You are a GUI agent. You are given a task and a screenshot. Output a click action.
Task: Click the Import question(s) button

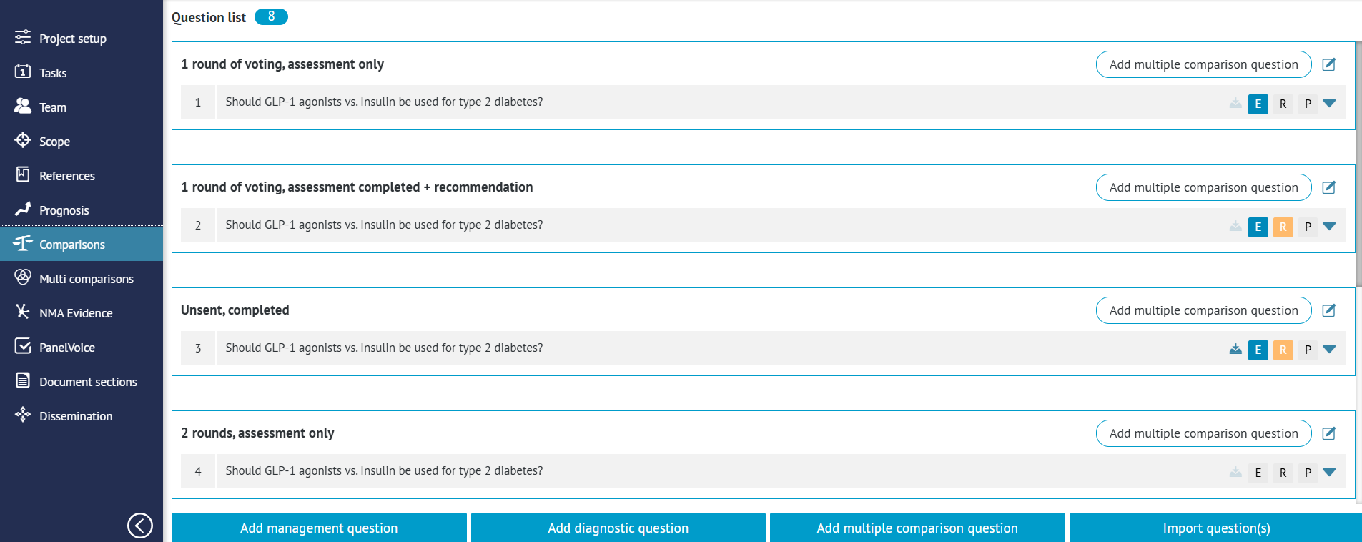pyautogui.click(x=1215, y=528)
